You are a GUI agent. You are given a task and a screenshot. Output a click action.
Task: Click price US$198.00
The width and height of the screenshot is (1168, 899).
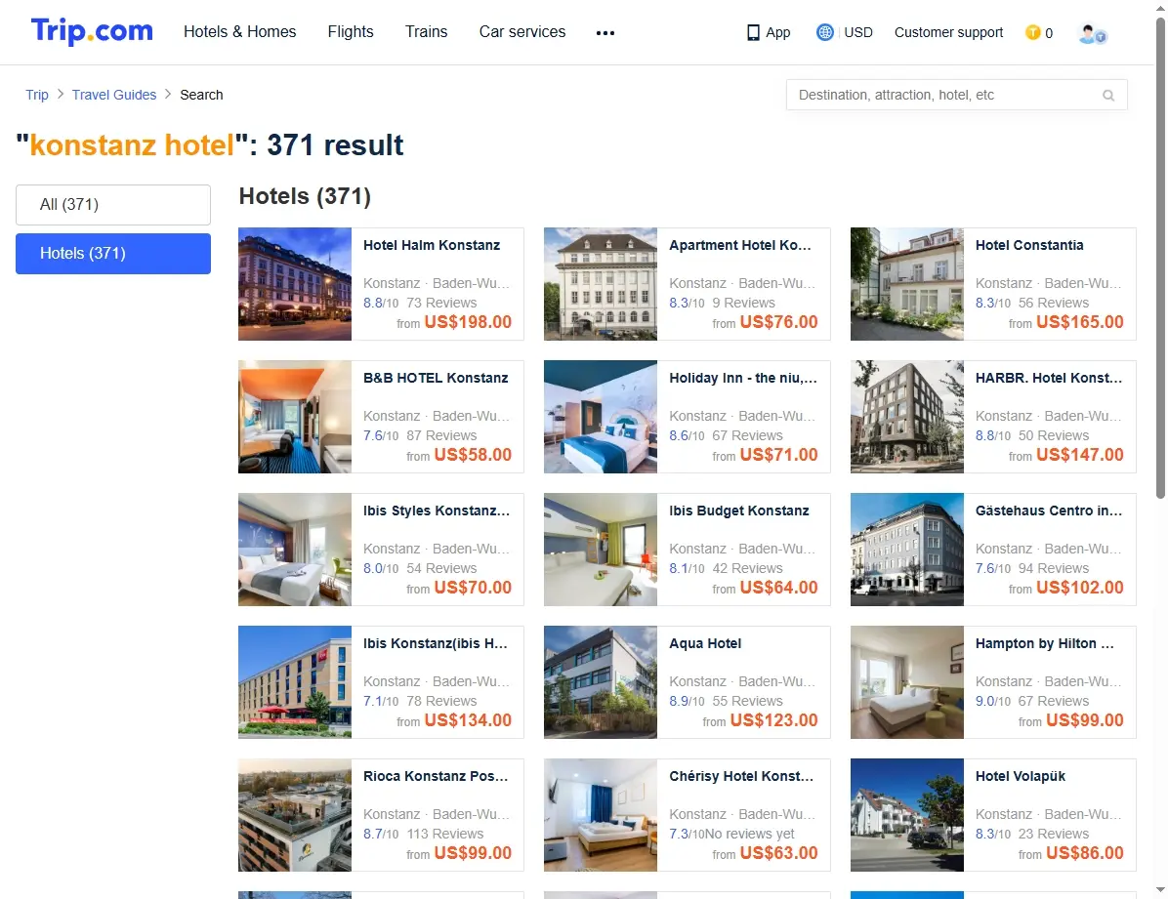pyautogui.click(x=468, y=322)
